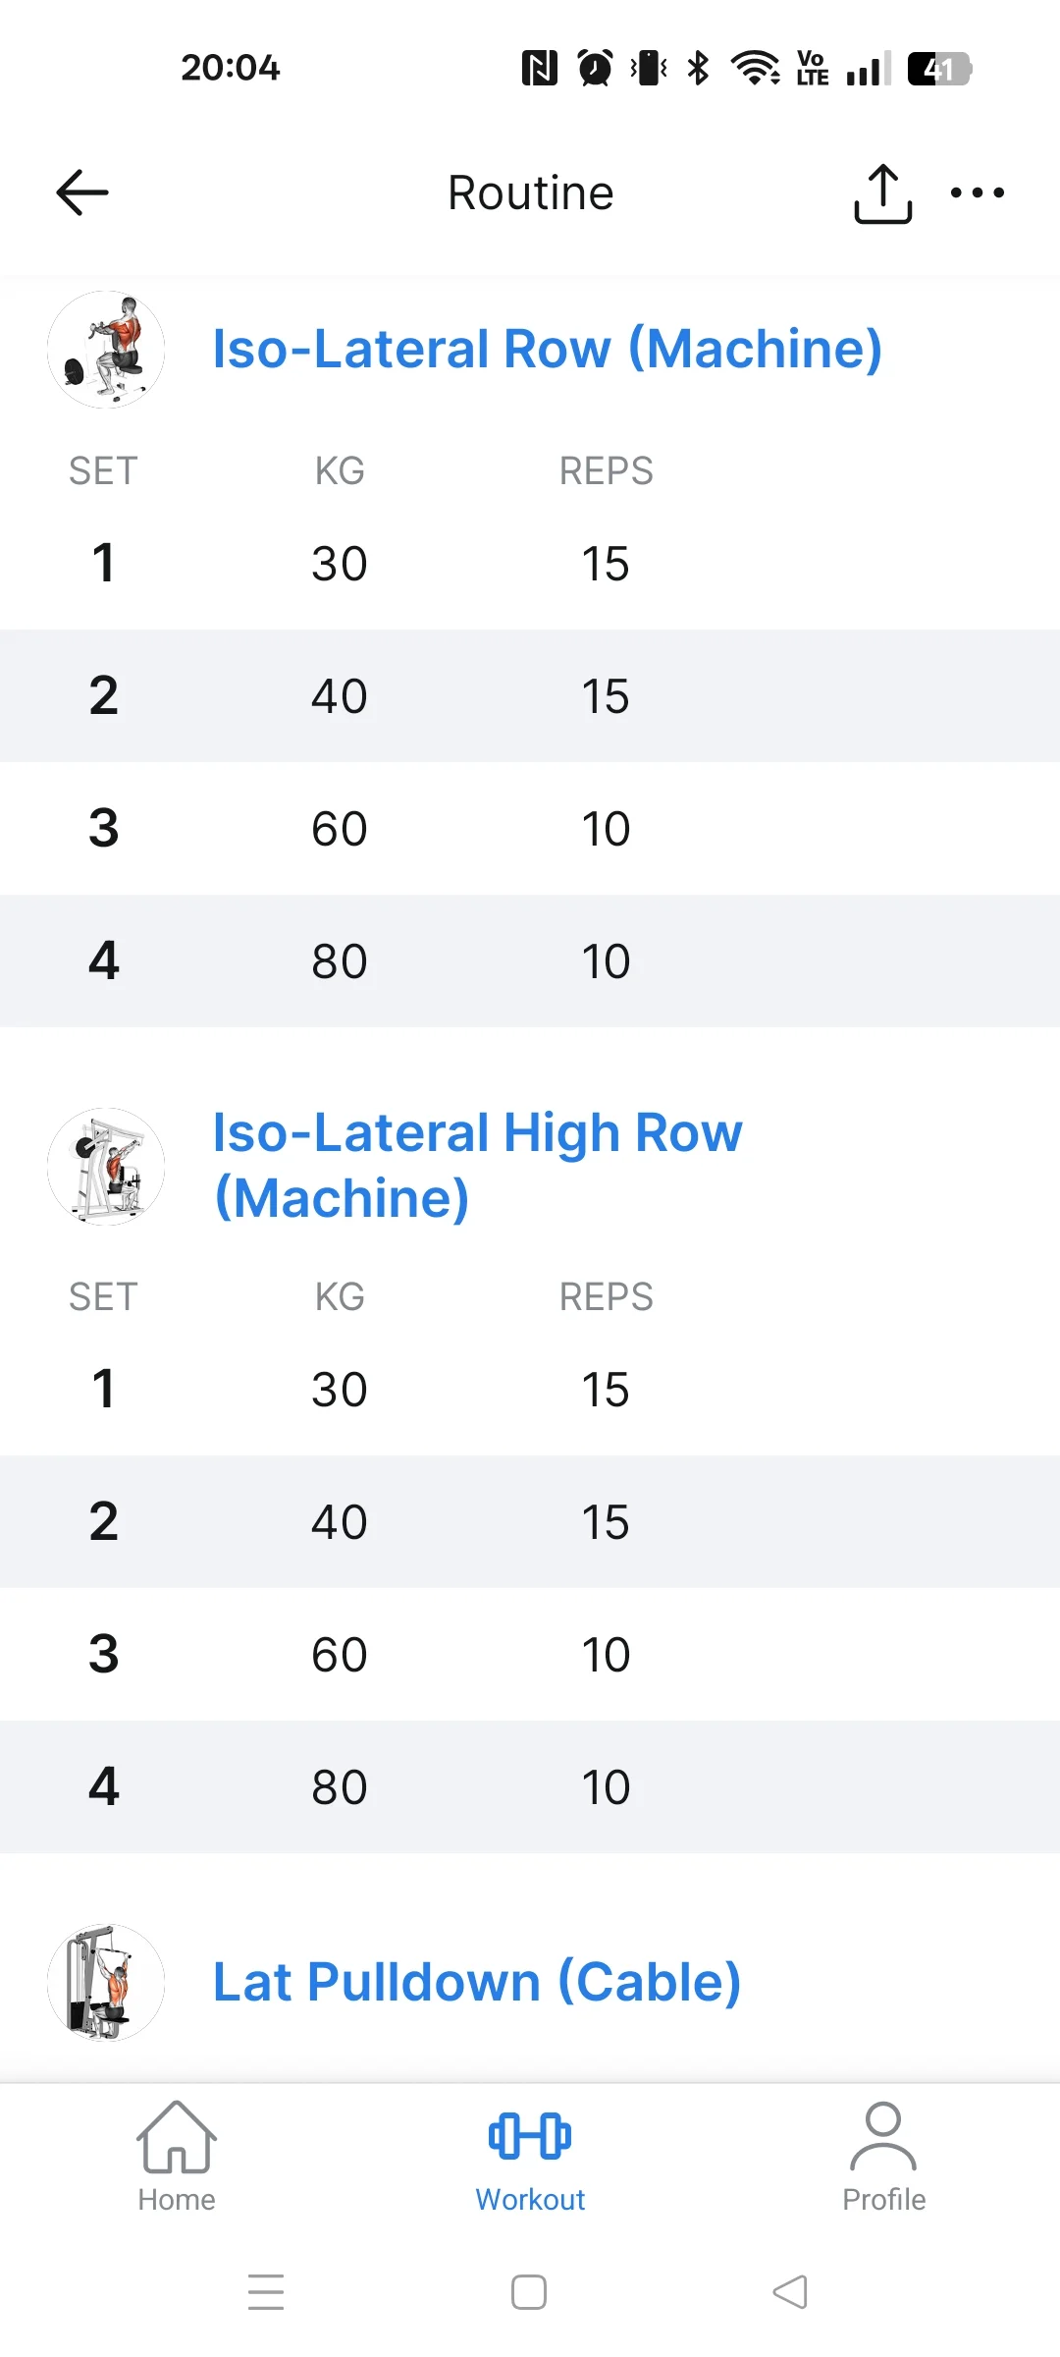The height and width of the screenshot is (2357, 1060).
Task: Tap the Iso-Lateral High Row thumbnail
Action: pos(106,1167)
